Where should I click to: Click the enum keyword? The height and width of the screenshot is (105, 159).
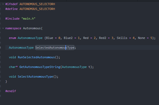pyautogui.click(x=12, y=38)
